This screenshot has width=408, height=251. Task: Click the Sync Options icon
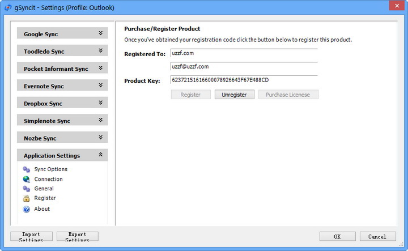click(x=26, y=169)
